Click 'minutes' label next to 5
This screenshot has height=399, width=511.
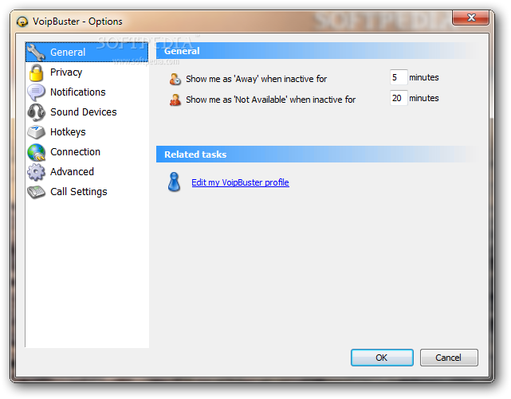(424, 77)
